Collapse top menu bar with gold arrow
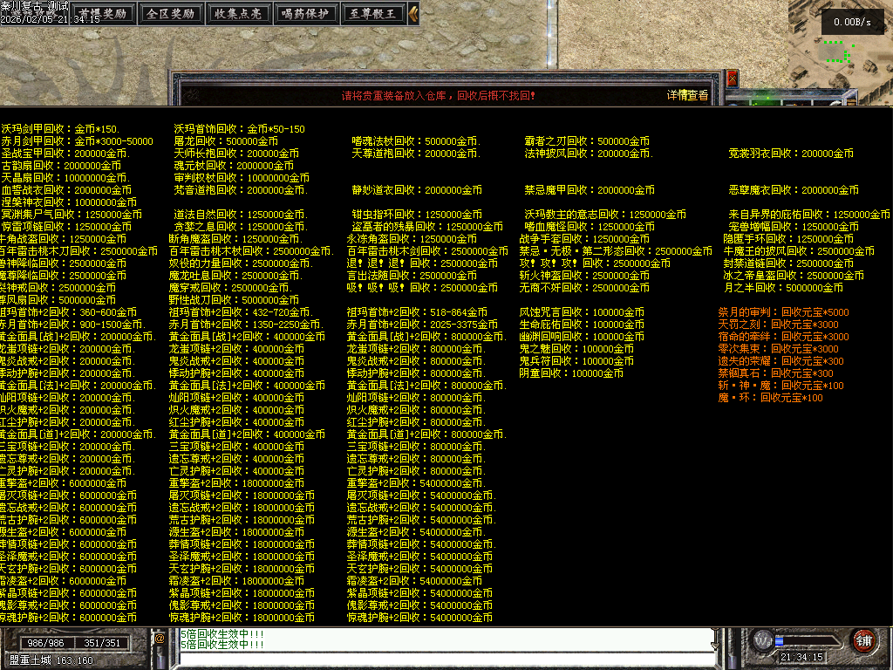 [413, 14]
